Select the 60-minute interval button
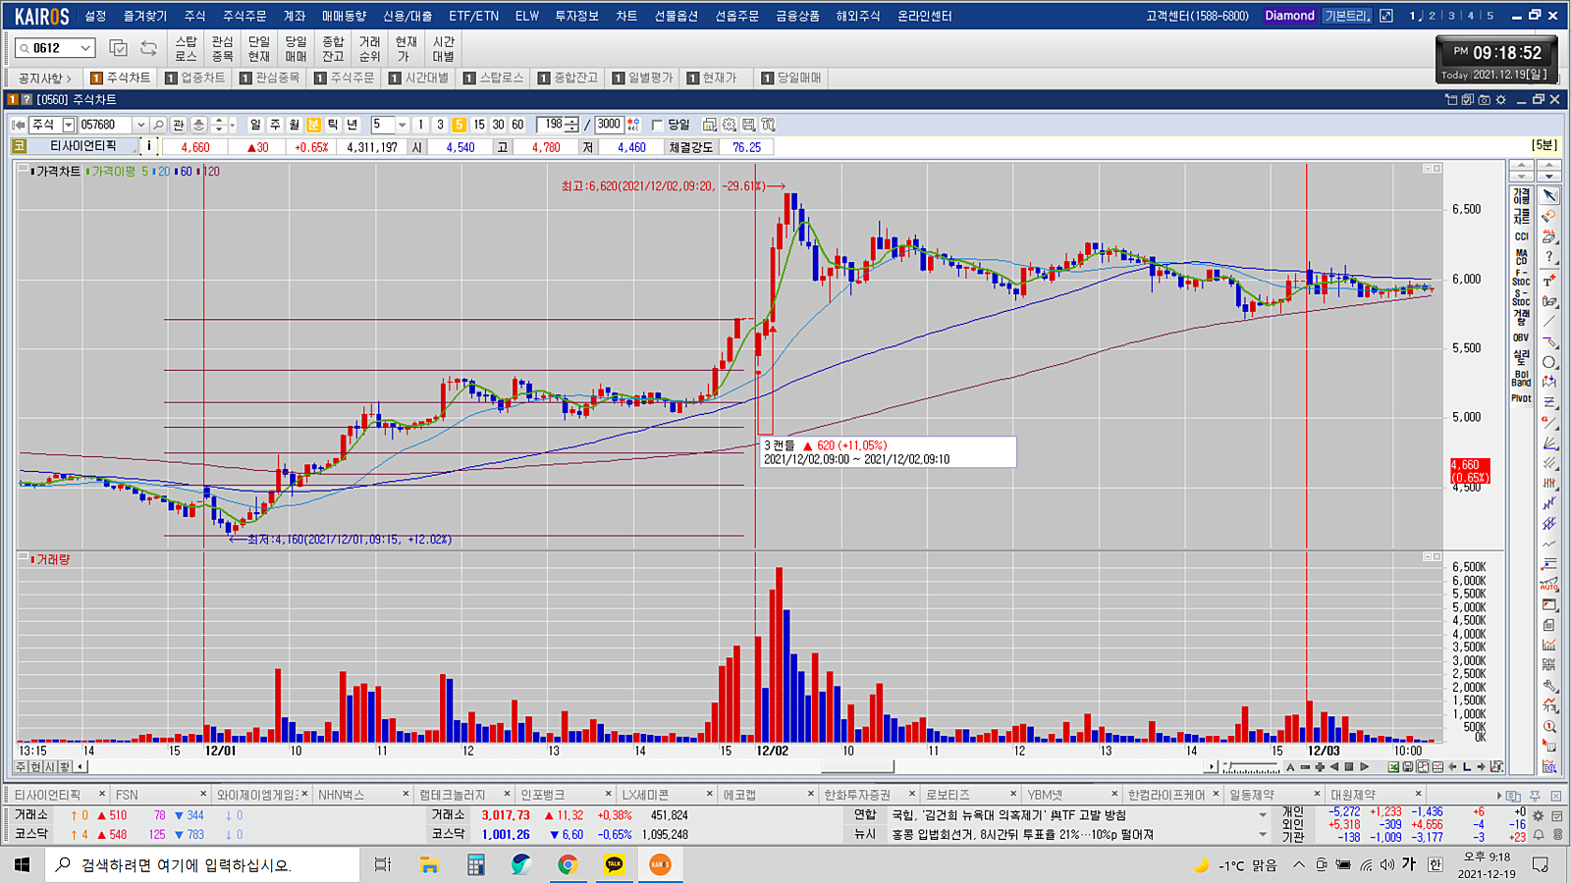 [x=517, y=125]
